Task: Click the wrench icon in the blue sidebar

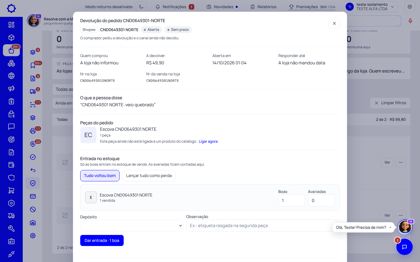Action: click(x=11, y=229)
